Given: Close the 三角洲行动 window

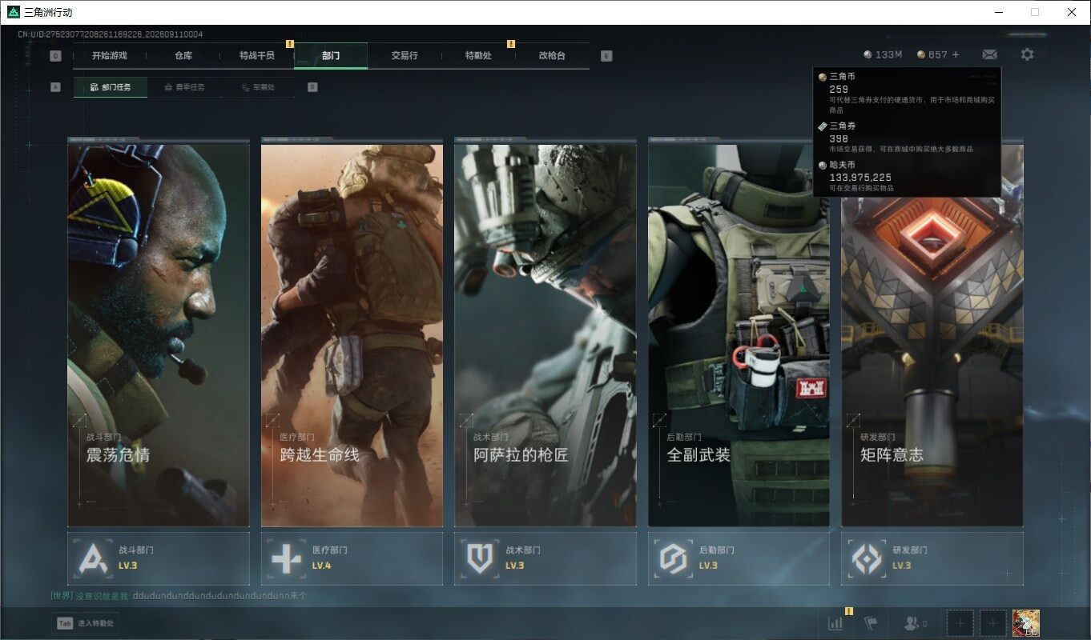Looking at the screenshot, I should (x=1072, y=12).
